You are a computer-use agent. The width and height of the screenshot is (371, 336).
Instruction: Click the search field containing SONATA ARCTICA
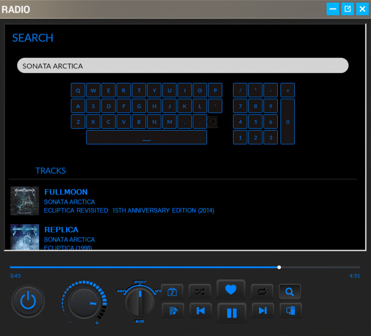(x=182, y=66)
